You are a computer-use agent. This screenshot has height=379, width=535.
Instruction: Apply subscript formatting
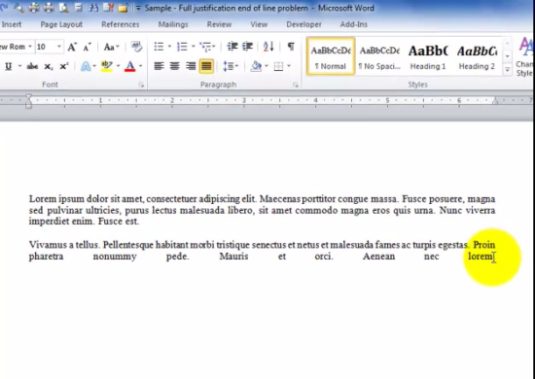tap(49, 66)
